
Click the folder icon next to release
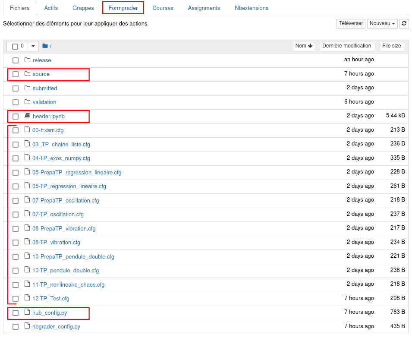27,60
